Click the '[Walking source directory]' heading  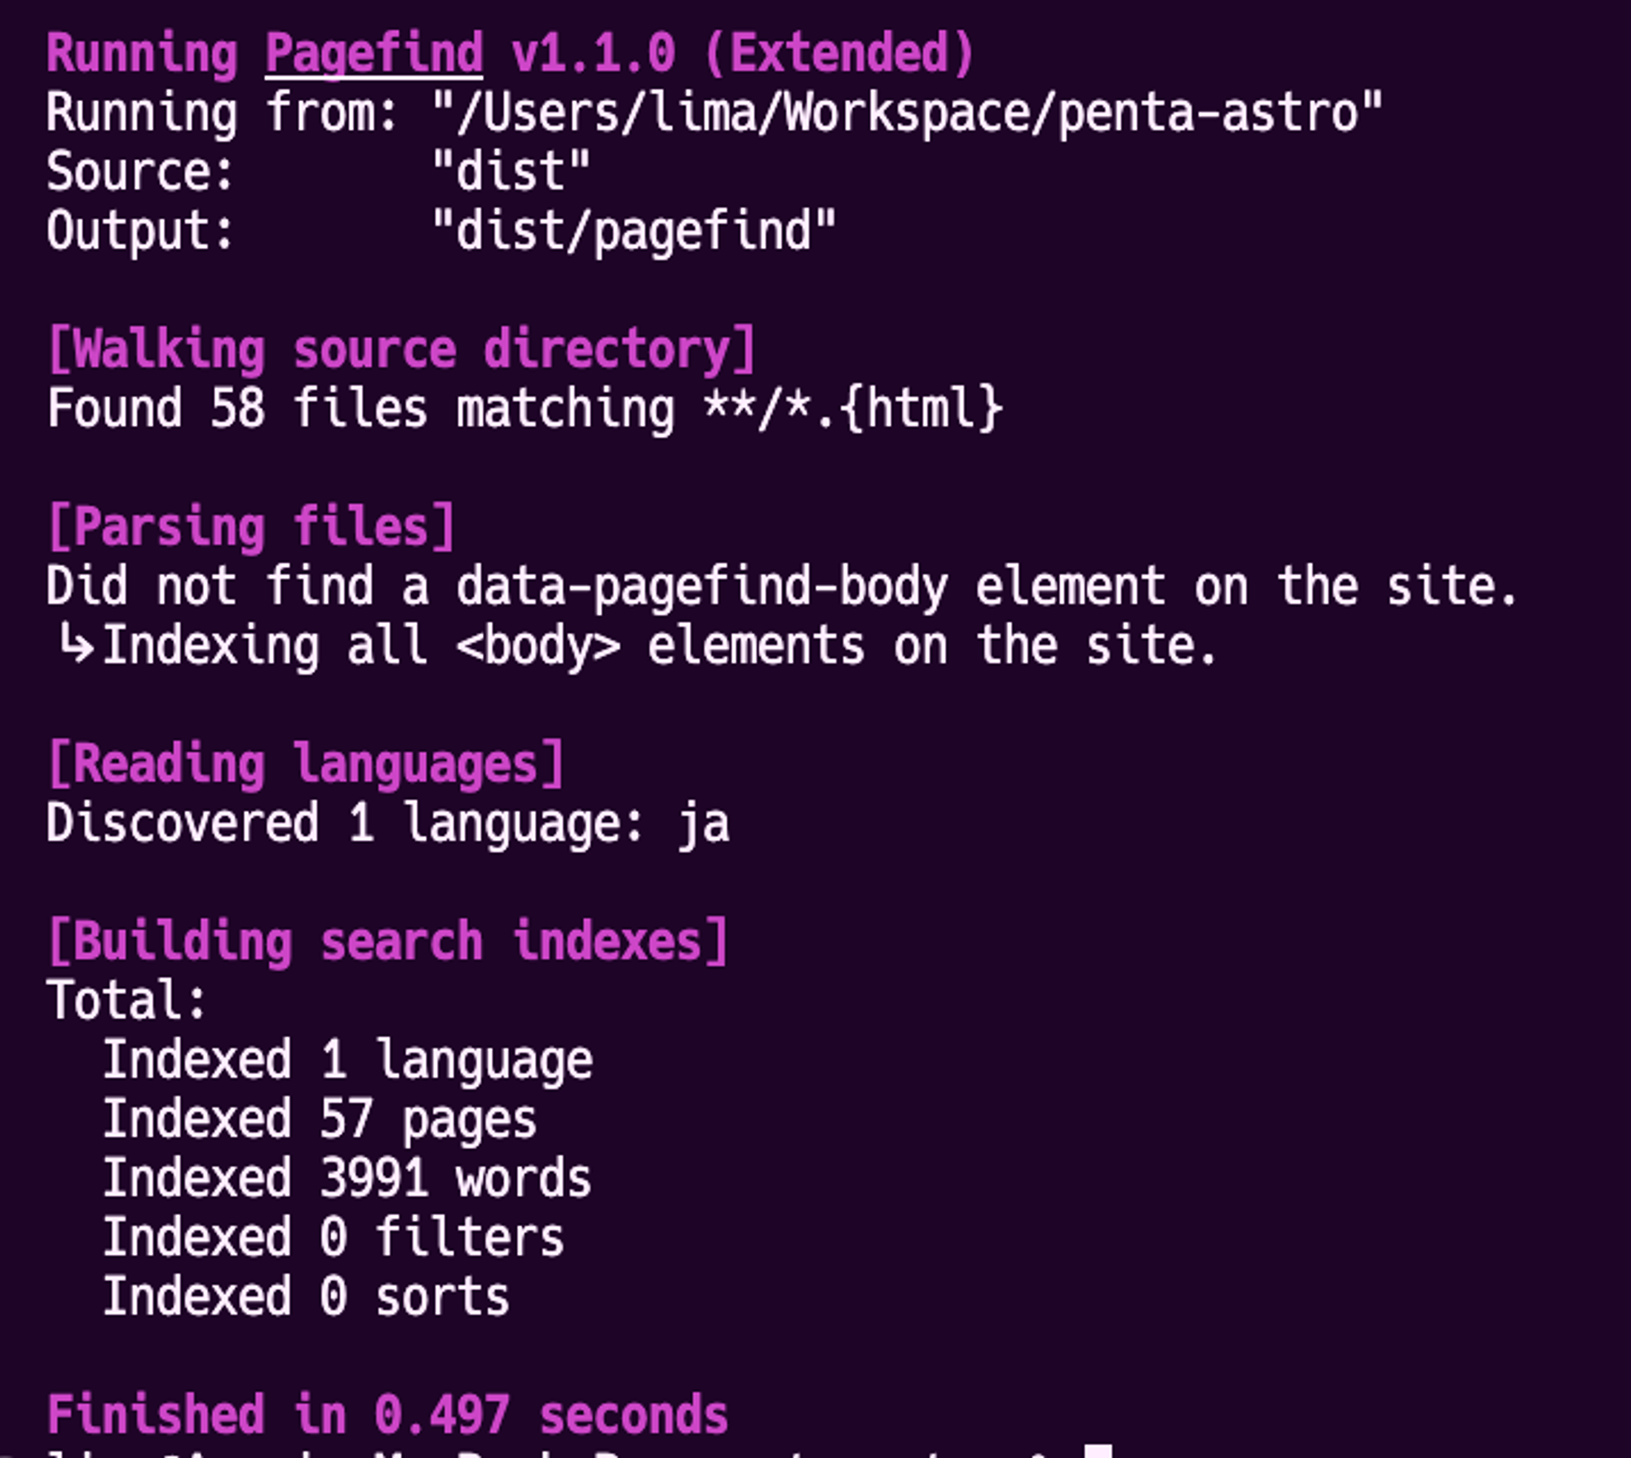(x=402, y=350)
